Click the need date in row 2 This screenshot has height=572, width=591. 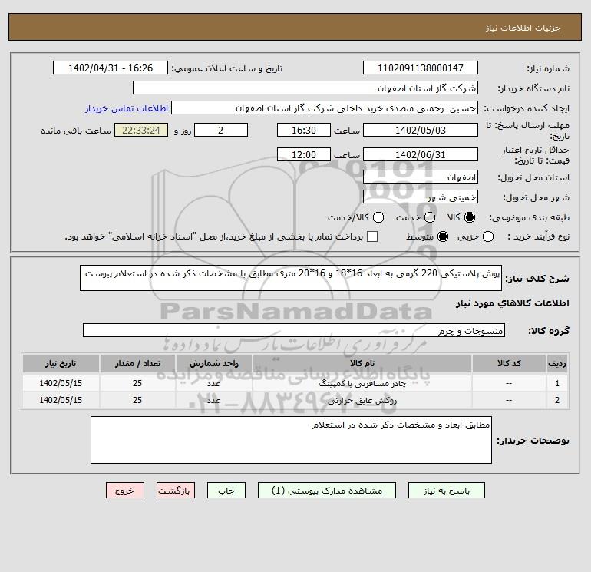tap(61, 401)
